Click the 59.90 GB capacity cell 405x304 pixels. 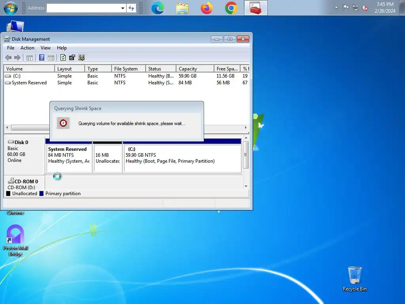(x=187, y=76)
